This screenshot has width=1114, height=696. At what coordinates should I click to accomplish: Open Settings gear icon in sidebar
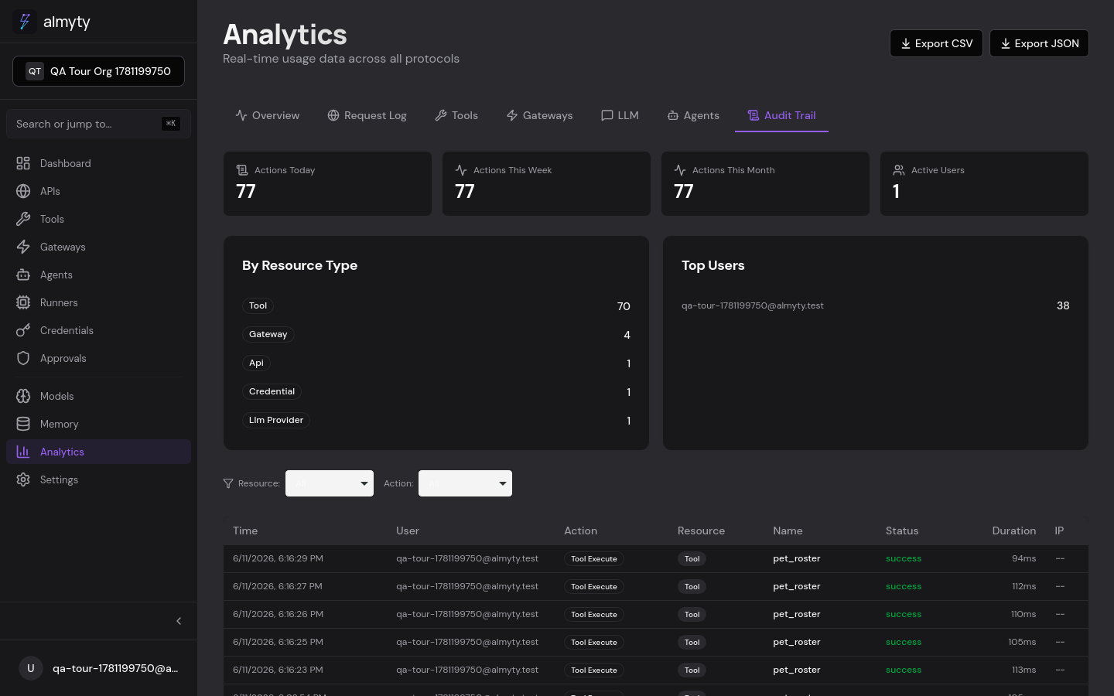(23, 479)
